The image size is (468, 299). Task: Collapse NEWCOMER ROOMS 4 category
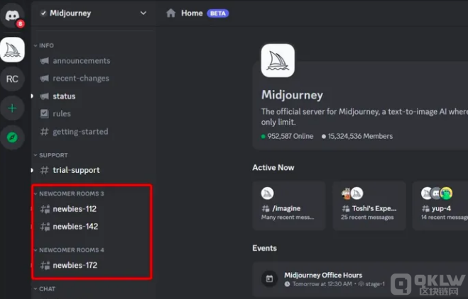(x=69, y=250)
